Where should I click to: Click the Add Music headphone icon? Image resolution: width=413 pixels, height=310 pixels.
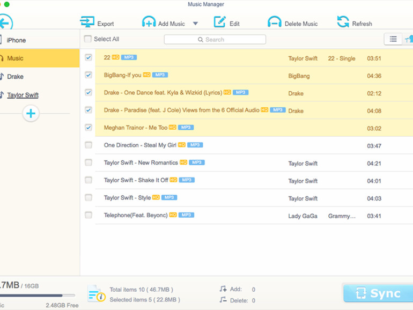click(149, 22)
